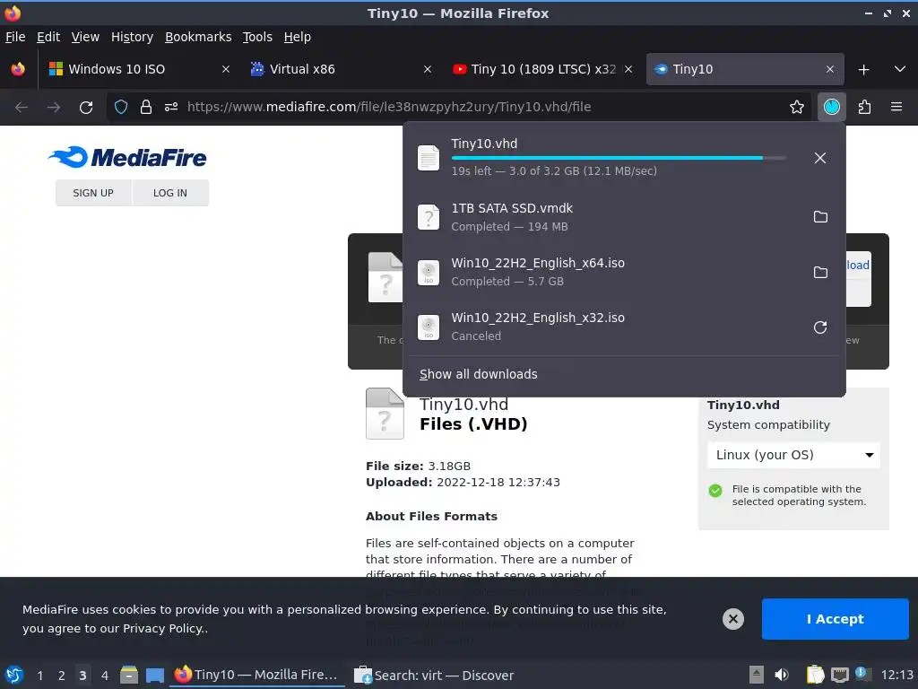Click the Tiny10.vhd file thumbnail icon

tap(385, 414)
